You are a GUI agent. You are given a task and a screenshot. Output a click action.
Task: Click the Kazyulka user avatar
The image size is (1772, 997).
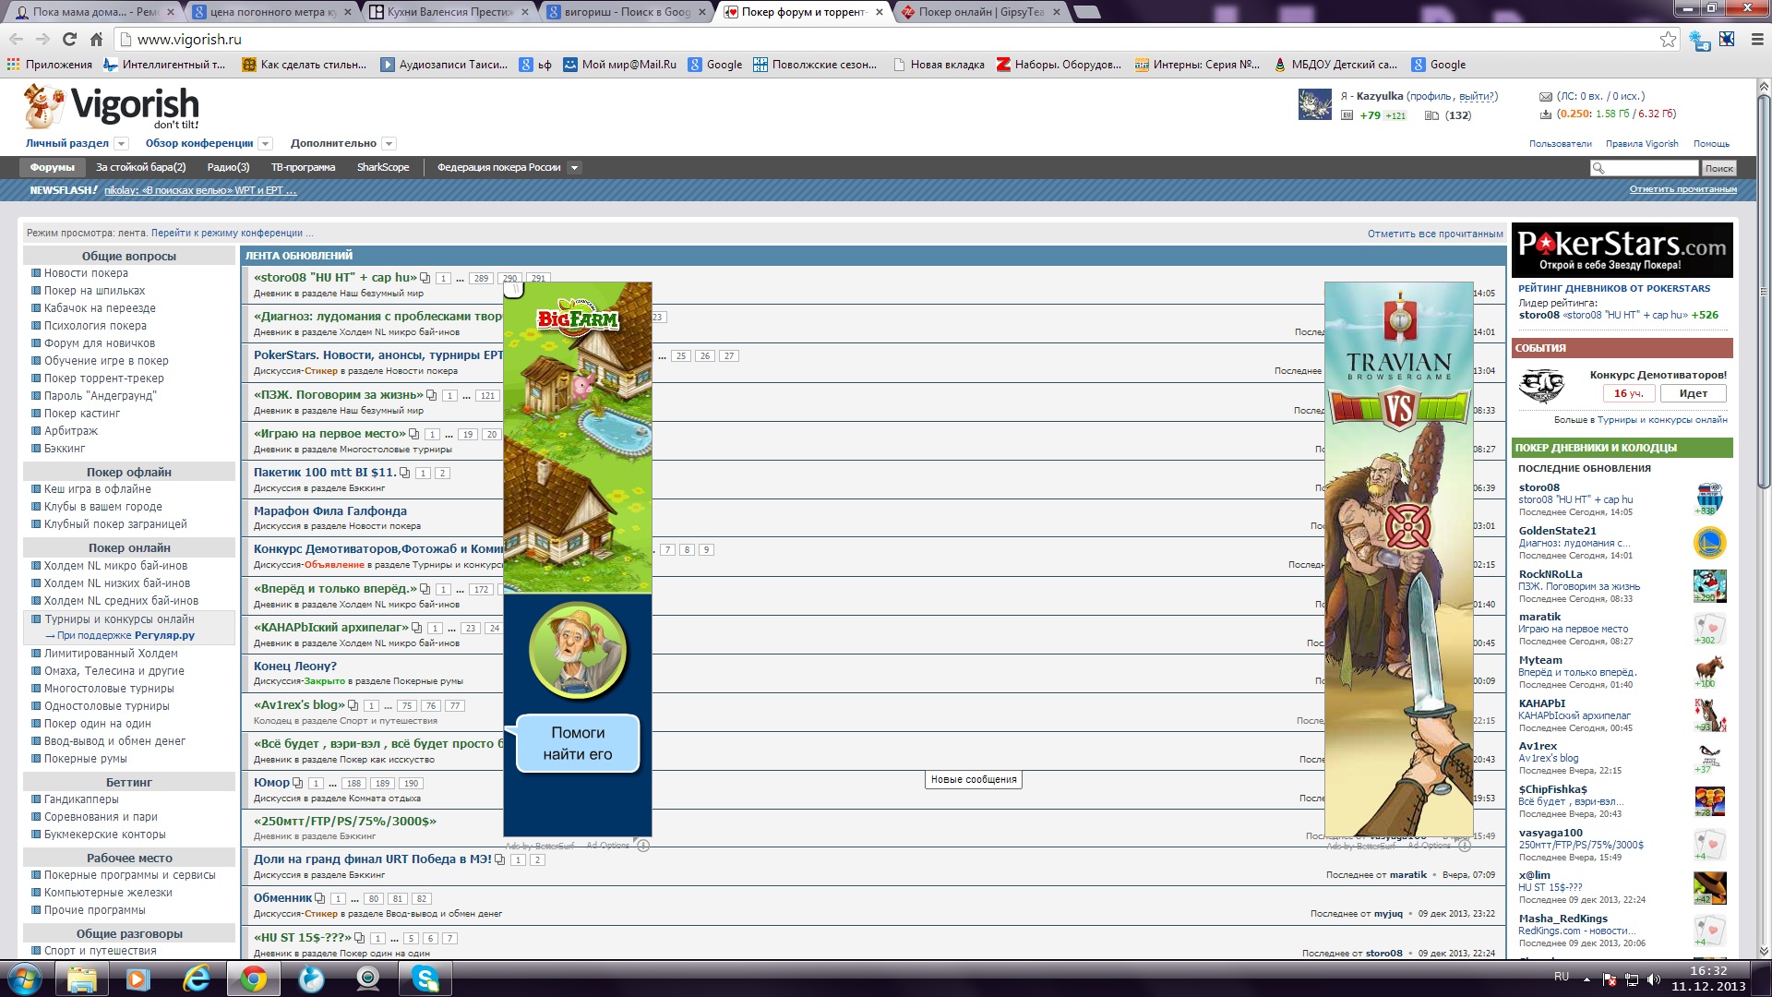click(1314, 105)
